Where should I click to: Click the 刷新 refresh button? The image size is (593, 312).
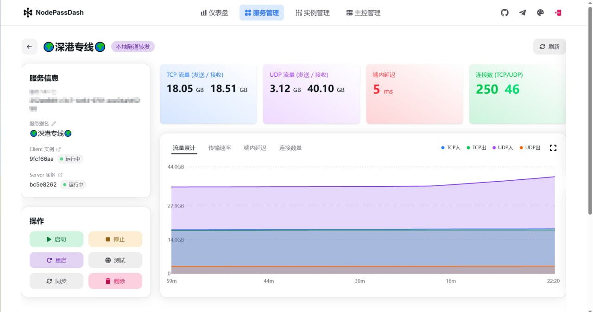point(549,47)
